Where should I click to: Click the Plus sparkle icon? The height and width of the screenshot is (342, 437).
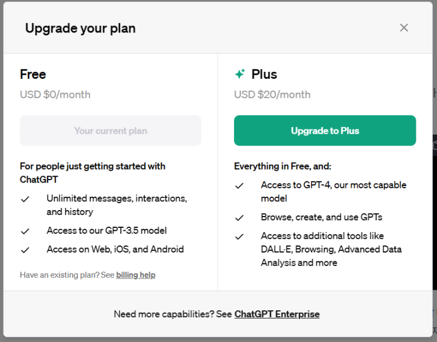tap(239, 74)
